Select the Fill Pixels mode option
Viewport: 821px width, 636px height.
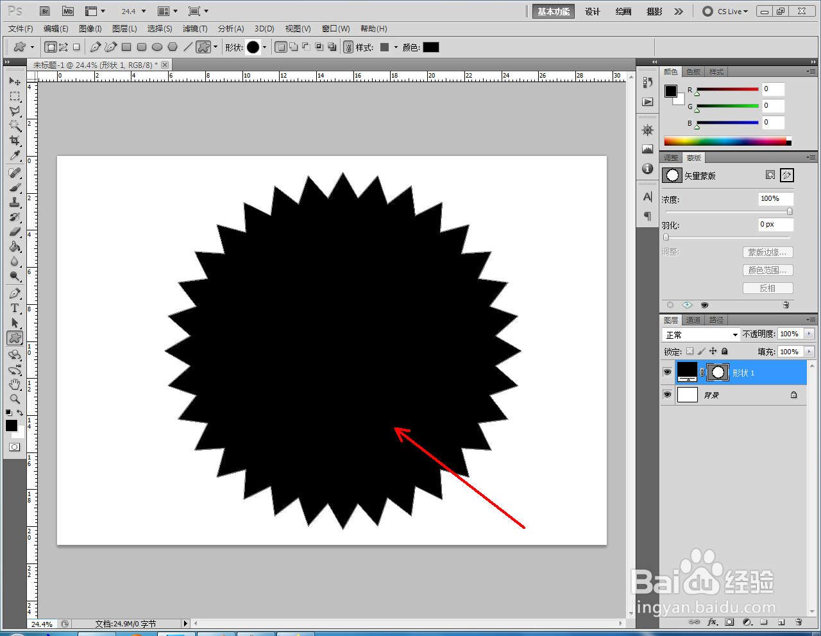pyautogui.click(x=76, y=47)
